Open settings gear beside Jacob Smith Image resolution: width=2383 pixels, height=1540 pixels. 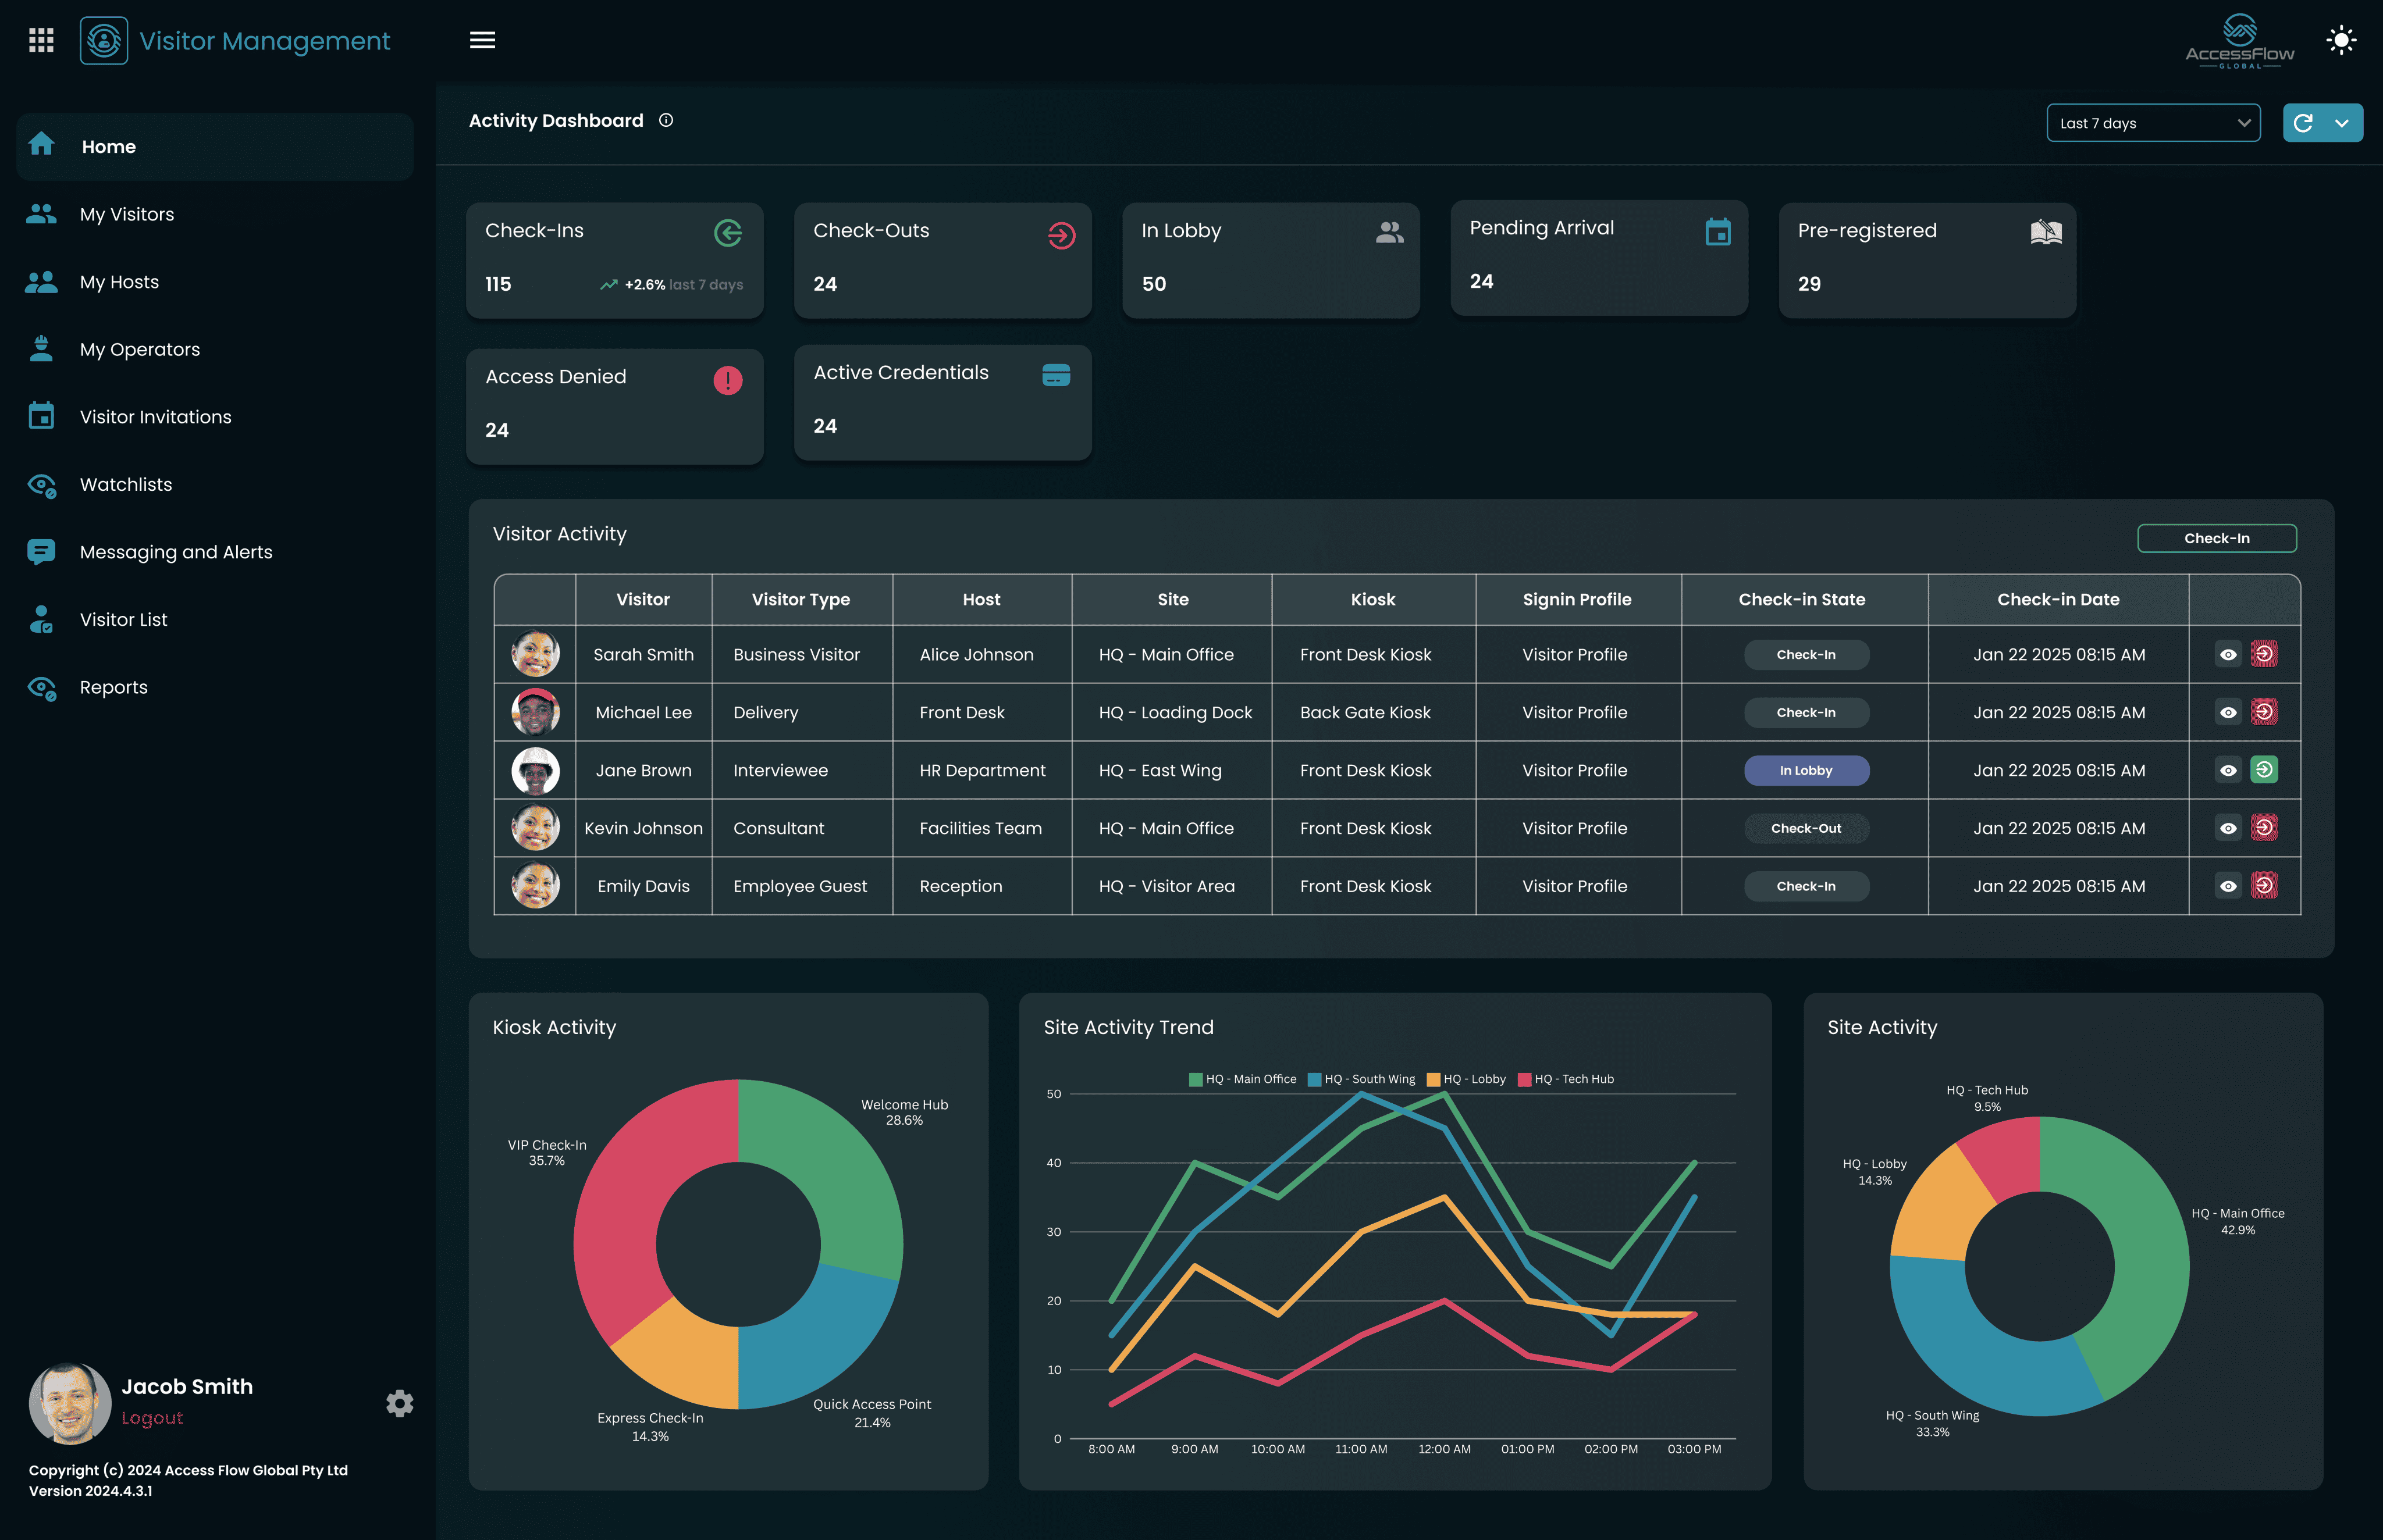(399, 1403)
